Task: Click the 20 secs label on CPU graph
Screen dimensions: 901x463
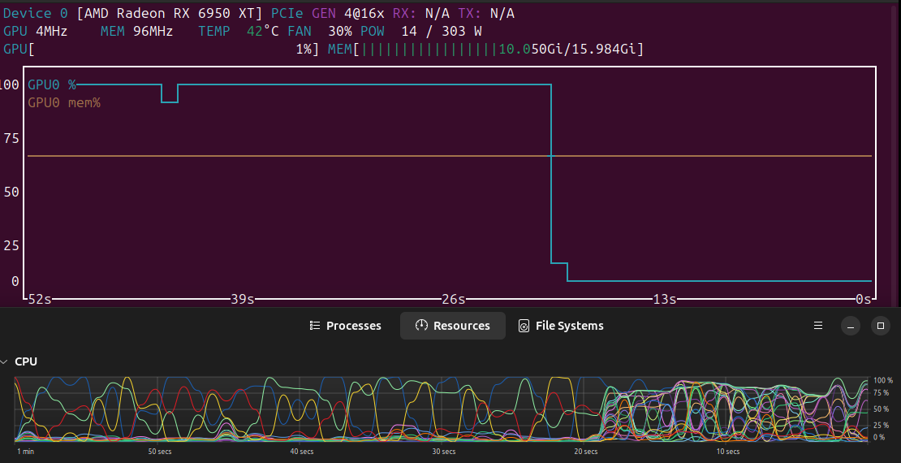Action: pos(585,452)
